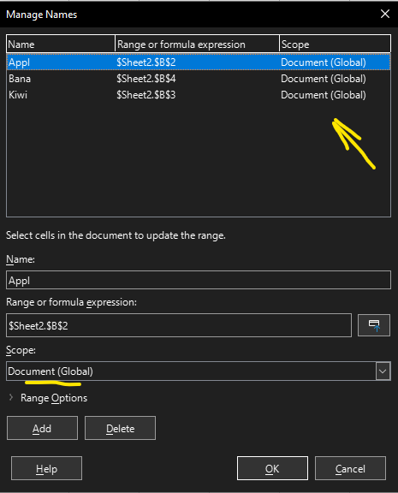Focus the Name input field
The image size is (398, 493).
pyautogui.click(x=199, y=280)
